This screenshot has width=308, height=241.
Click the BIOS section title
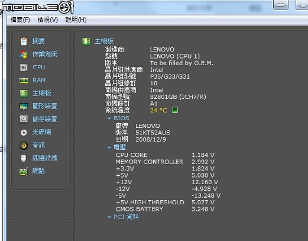(x=121, y=118)
